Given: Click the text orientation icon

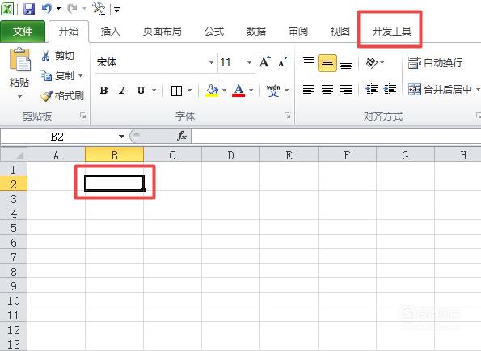Looking at the screenshot, I should click(372, 62).
